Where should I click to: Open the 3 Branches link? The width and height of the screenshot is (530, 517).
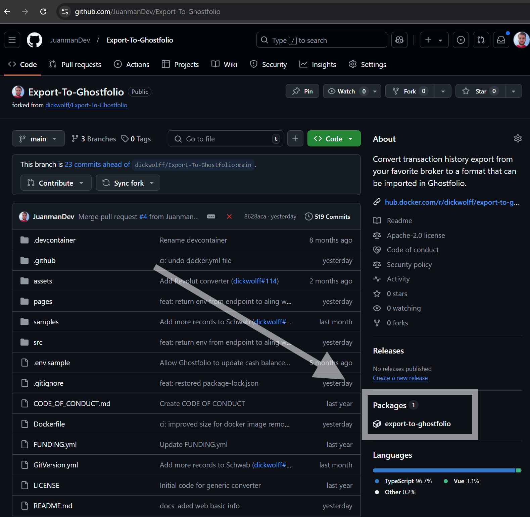pyautogui.click(x=94, y=139)
